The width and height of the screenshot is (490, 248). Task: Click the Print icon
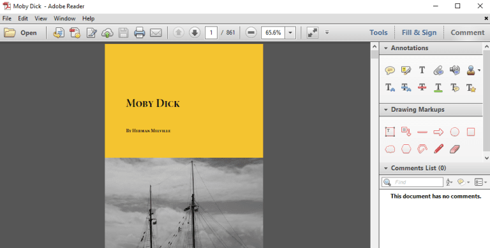coord(139,32)
